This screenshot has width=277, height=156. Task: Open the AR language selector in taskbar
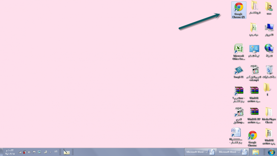[x=56, y=152]
